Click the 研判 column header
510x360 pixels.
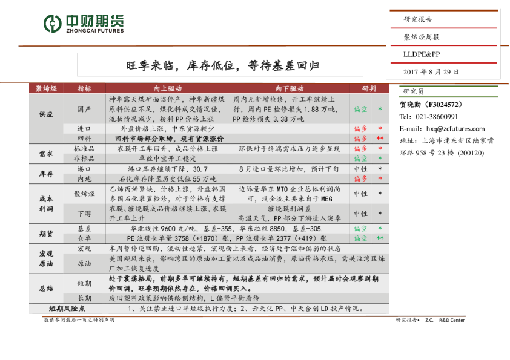coord(369,88)
